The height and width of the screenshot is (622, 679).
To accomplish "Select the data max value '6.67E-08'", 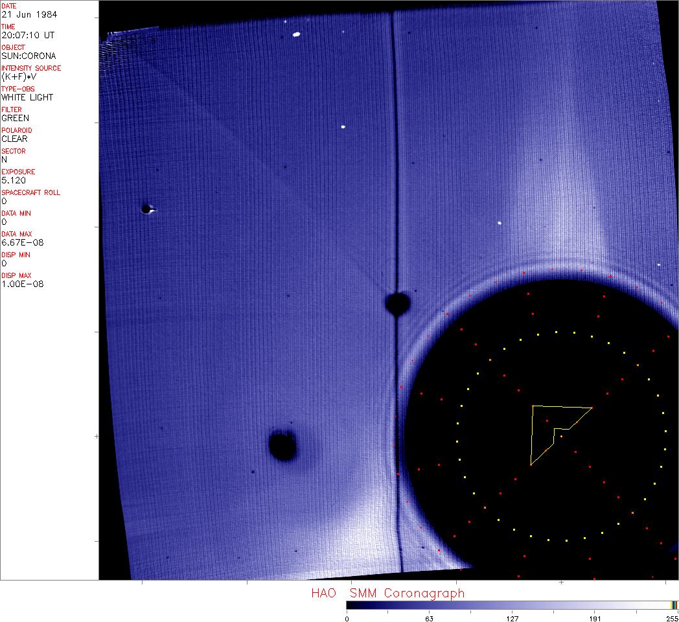I will pyautogui.click(x=21, y=242).
